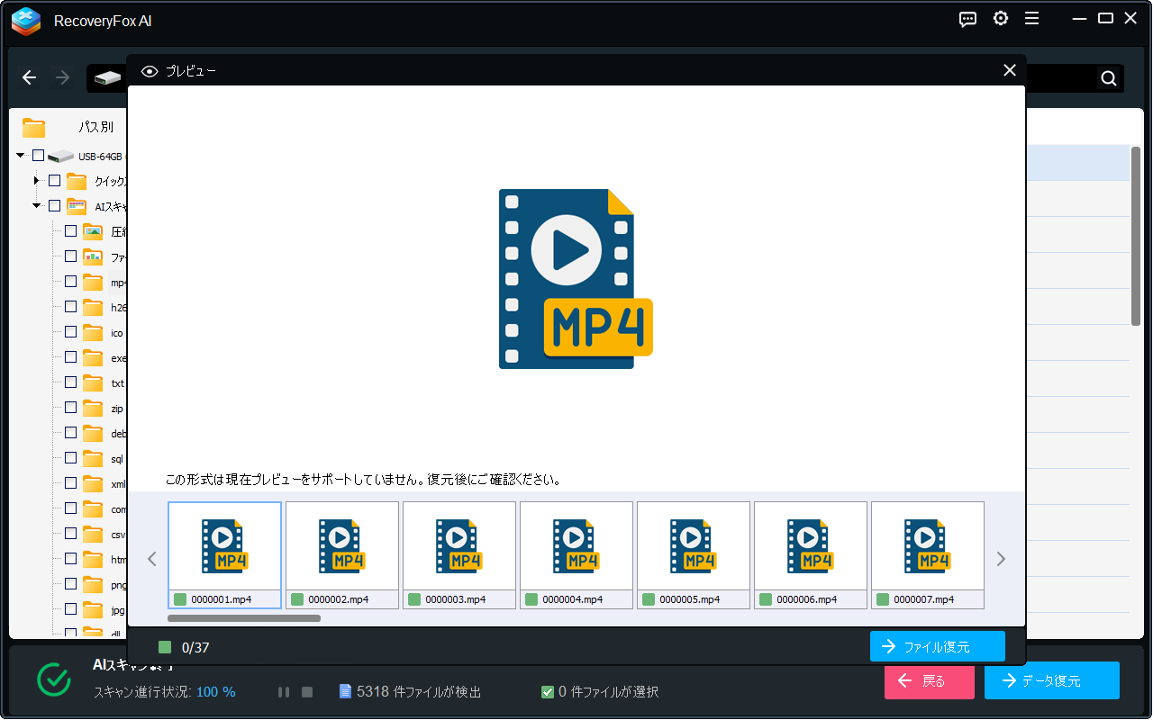Image resolution: width=1153 pixels, height=720 pixels.
Task: Click the thumbnail strip horizontal scrollbar
Action: [244, 618]
